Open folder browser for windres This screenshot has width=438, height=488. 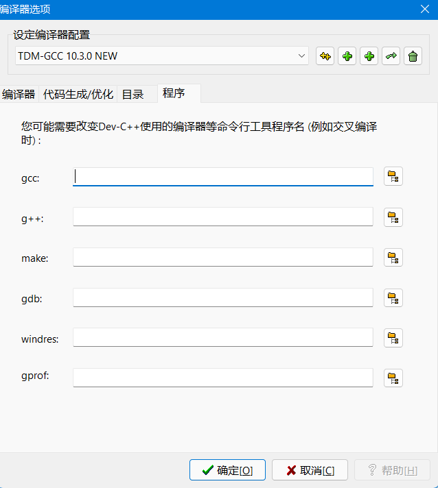393,337
